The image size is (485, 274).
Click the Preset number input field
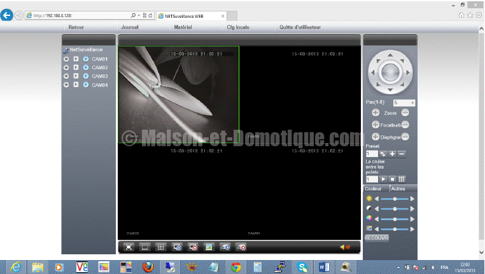[372, 154]
